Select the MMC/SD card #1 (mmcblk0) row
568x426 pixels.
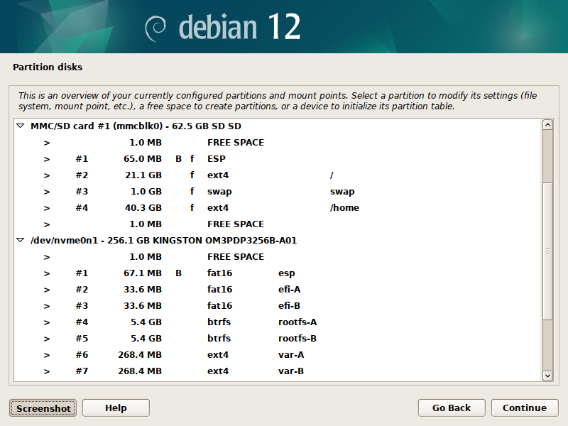click(x=278, y=126)
